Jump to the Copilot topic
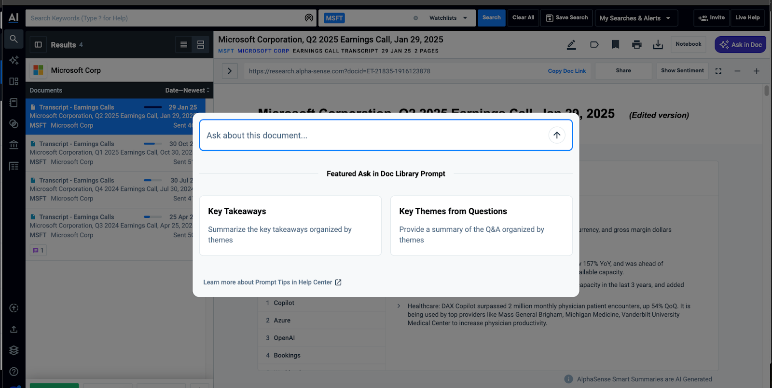This screenshot has width=772, height=388. pyautogui.click(x=284, y=303)
